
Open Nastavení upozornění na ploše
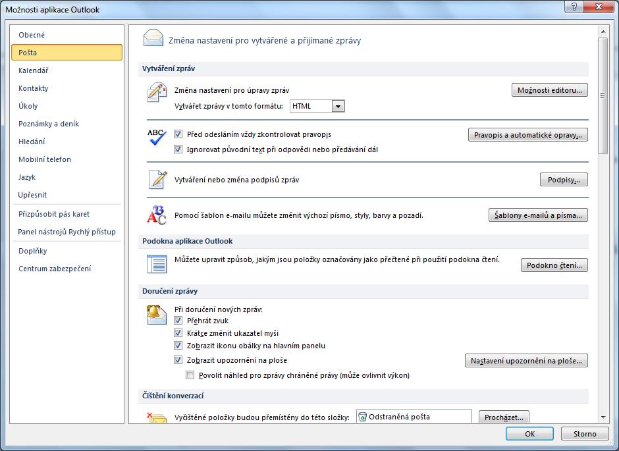tap(526, 361)
